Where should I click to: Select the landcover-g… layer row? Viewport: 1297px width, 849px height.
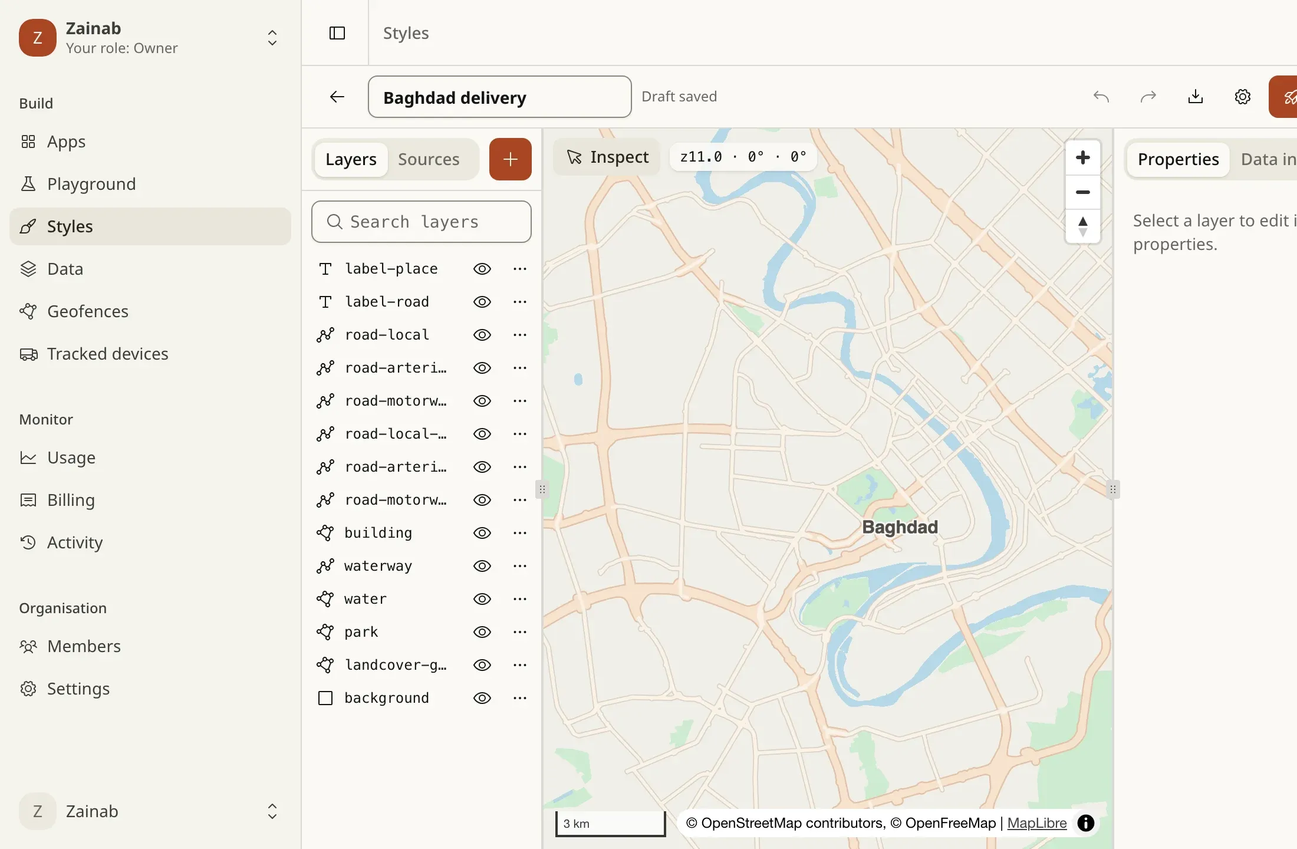(422, 665)
